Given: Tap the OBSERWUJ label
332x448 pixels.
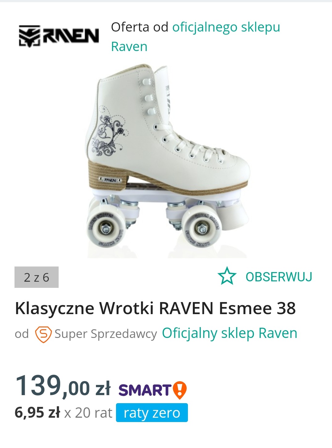Looking at the screenshot, I should click(279, 277).
